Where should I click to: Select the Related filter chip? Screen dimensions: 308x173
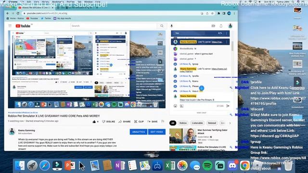click(212, 123)
